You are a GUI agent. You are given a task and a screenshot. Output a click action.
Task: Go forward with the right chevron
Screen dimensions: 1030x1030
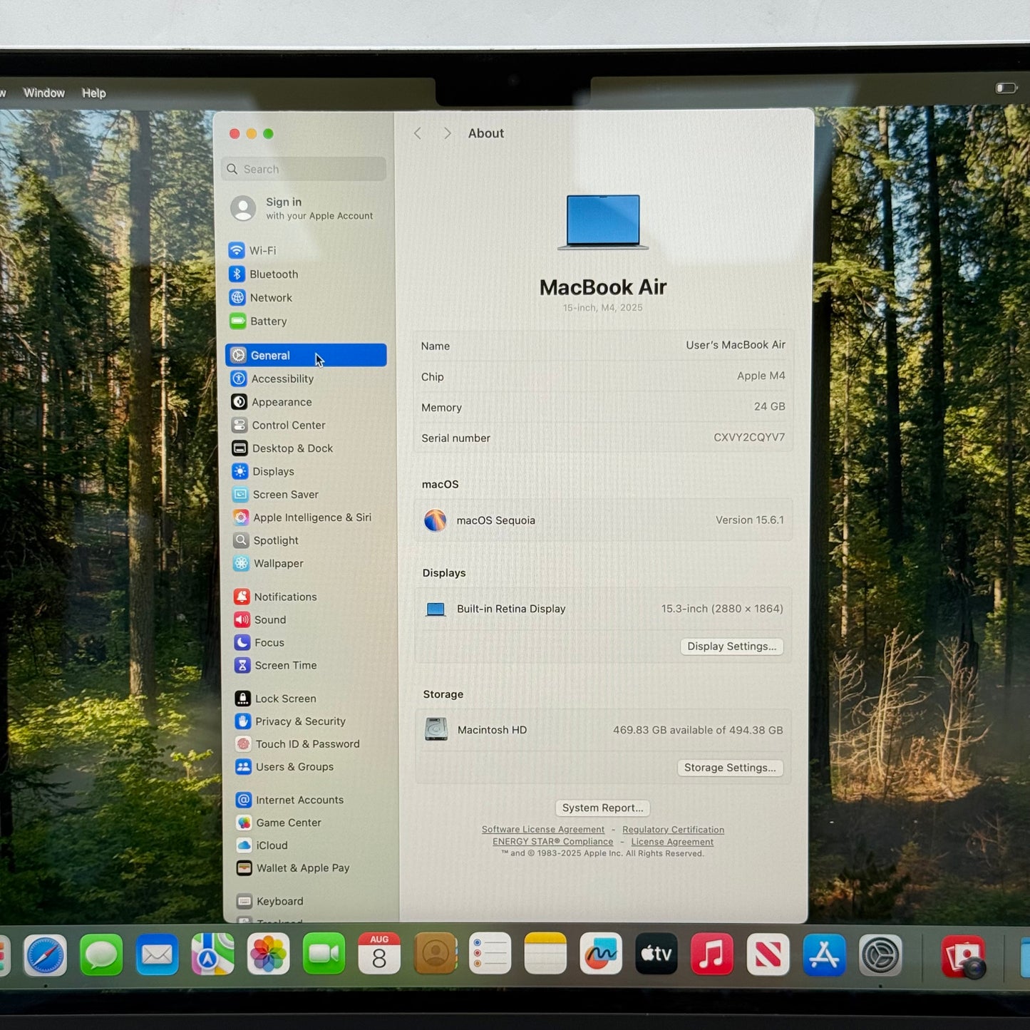[x=447, y=133]
